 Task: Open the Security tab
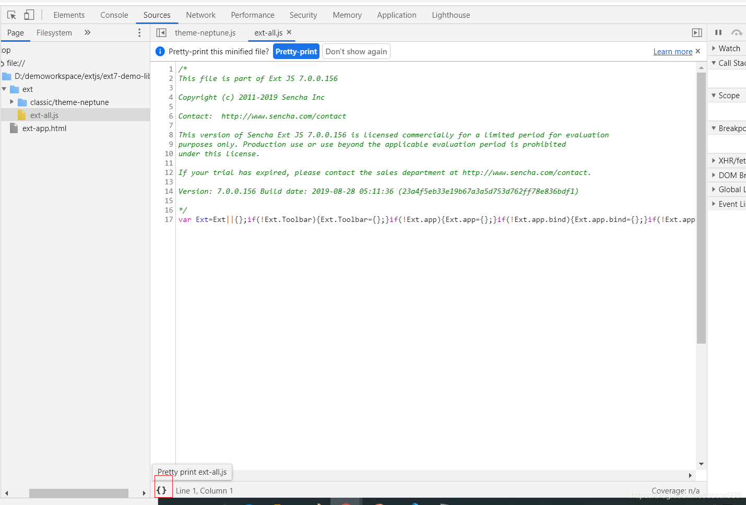click(303, 15)
